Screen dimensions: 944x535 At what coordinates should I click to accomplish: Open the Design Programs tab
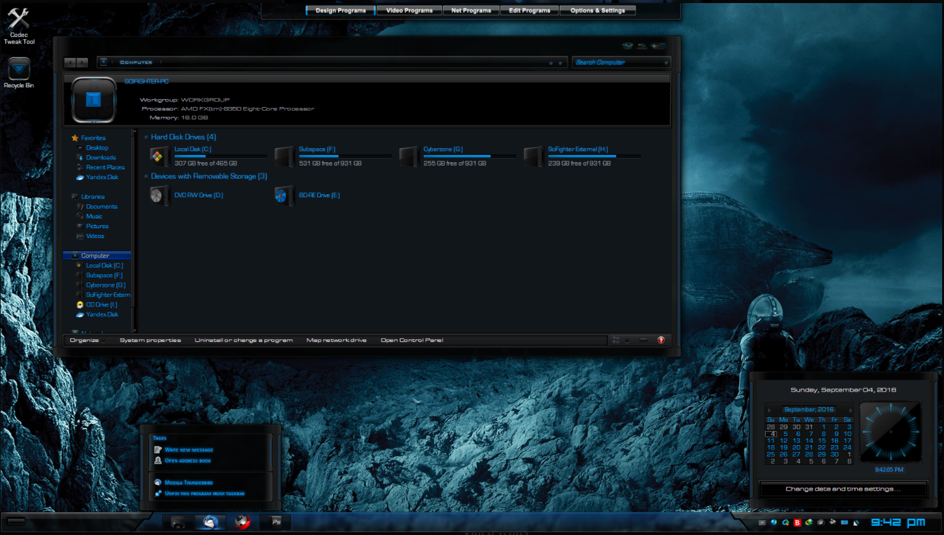click(340, 10)
